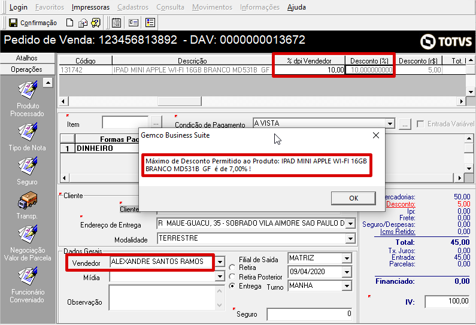Open the calendar toolbar icon
The height and width of the screenshot is (325, 476).
[116, 23]
